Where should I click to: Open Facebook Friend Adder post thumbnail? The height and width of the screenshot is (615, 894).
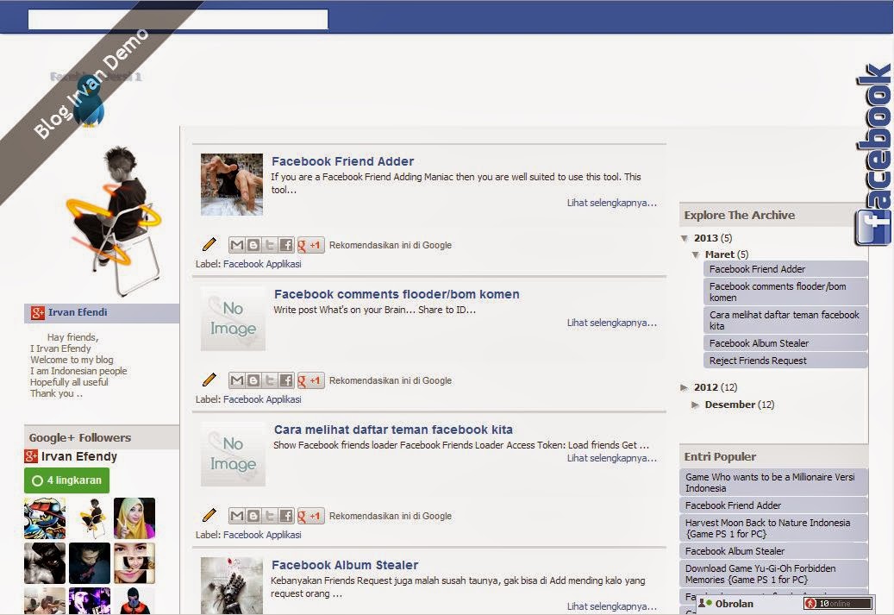click(232, 185)
